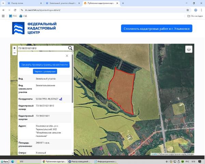Close the 'Публичная кадастровая карта' tab
Image resolution: width=205 pixels, height=164 pixels.
[117, 3]
